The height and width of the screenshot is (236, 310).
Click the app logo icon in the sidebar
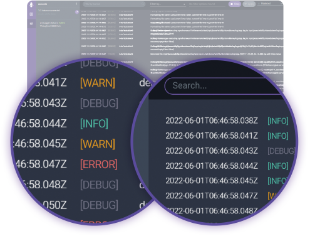pos(31,4)
